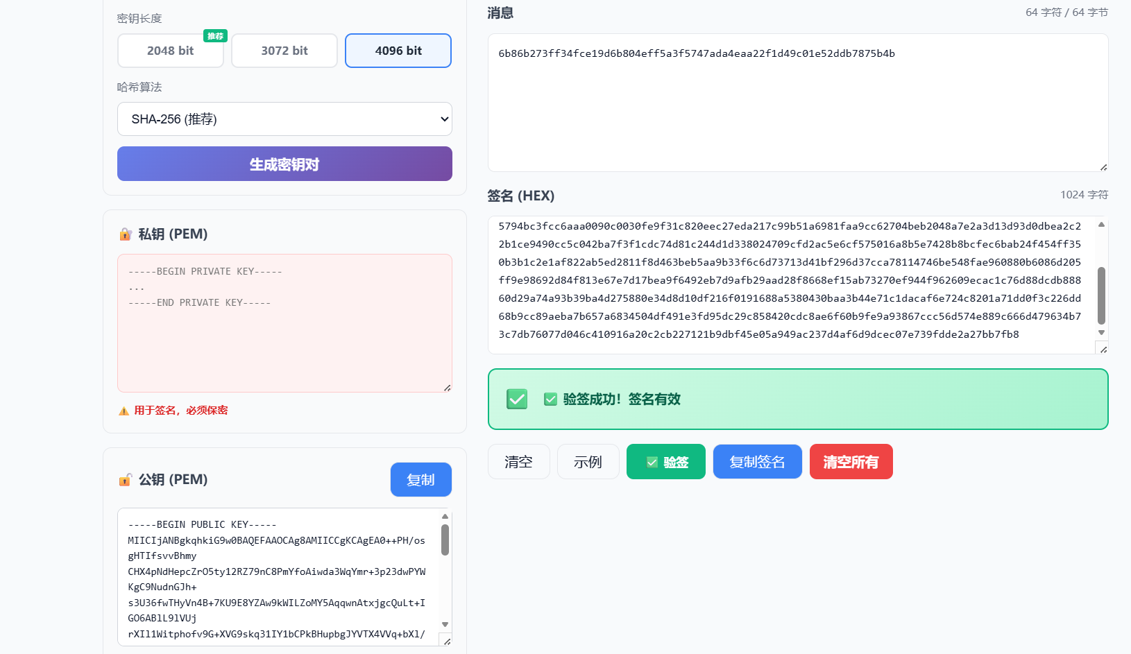The height and width of the screenshot is (654, 1131).
Task: Click the signature scrollbar down arrow
Action: click(1101, 333)
